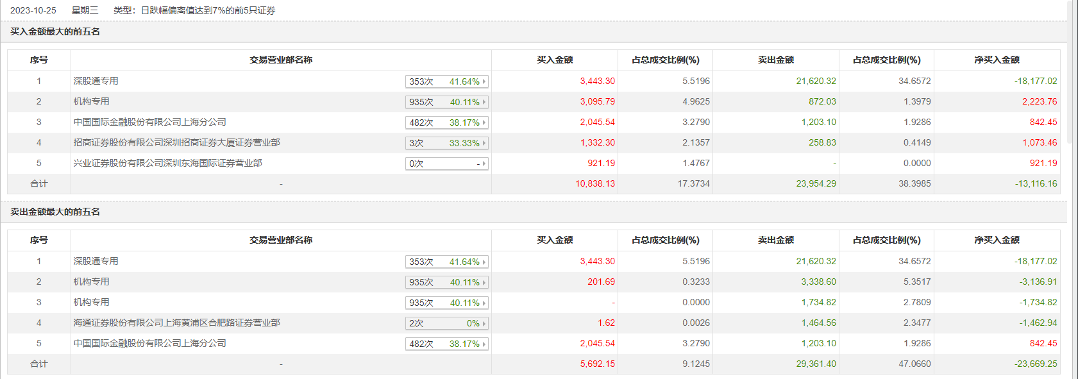Open 353次 41.64% box in the 买入 table
Viewport: 1078px width, 379px height.
[x=447, y=81]
